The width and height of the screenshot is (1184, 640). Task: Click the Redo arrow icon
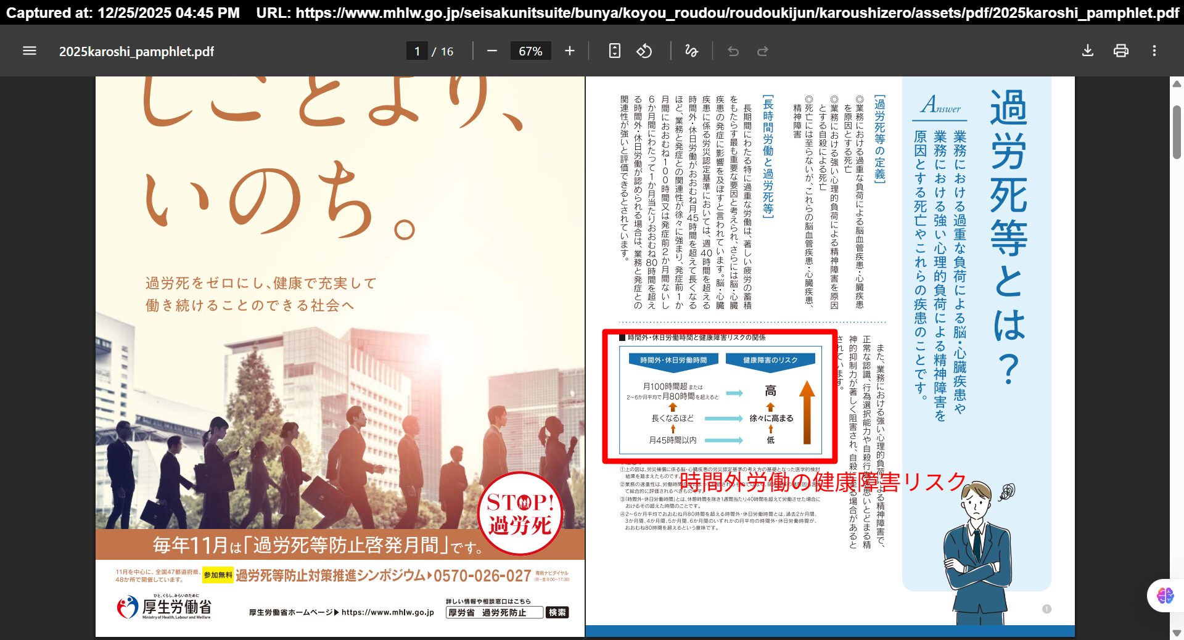coord(763,51)
